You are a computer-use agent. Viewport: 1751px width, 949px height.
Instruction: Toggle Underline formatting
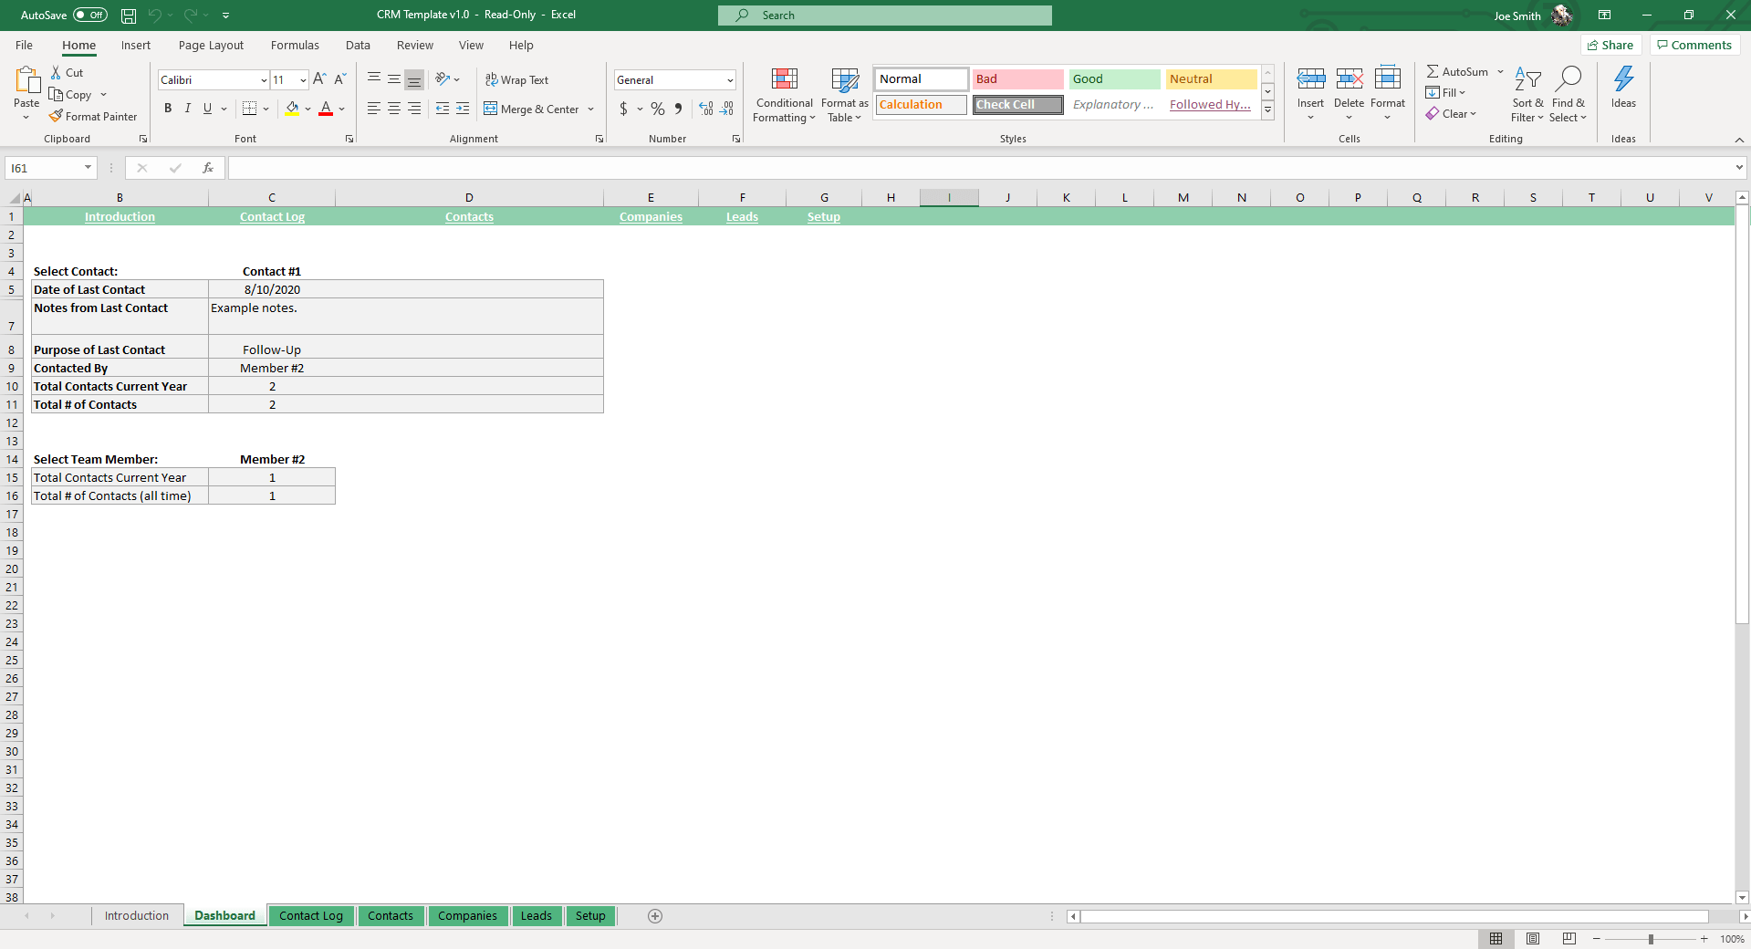tap(208, 109)
